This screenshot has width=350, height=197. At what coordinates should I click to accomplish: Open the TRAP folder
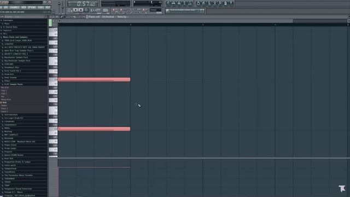pyautogui.click(x=7, y=186)
